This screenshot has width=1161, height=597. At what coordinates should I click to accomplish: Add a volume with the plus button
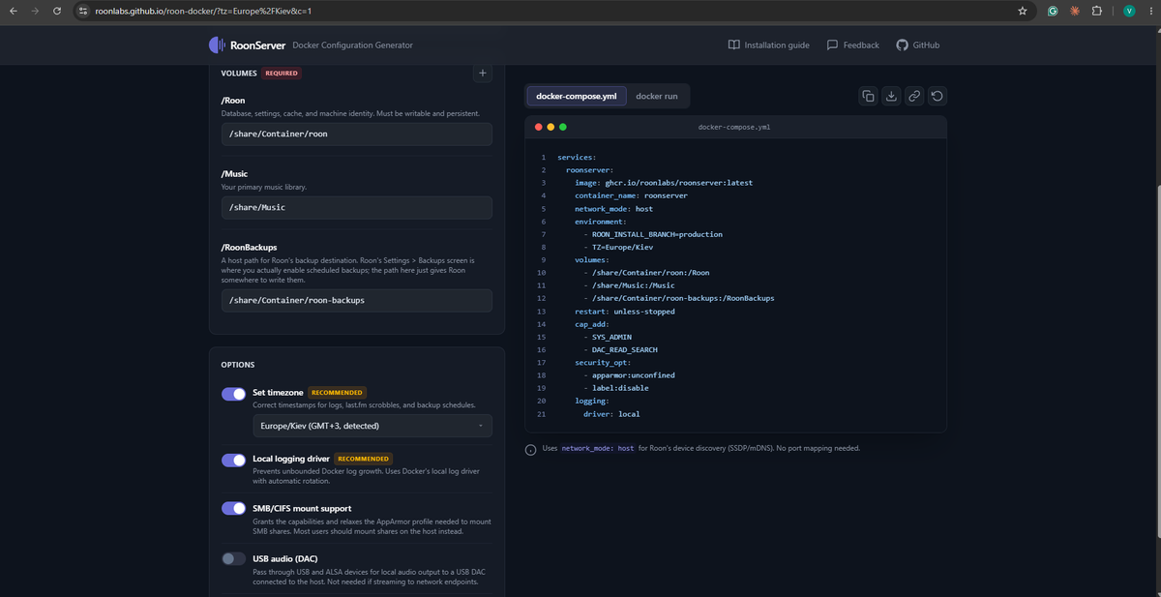click(483, 73)
